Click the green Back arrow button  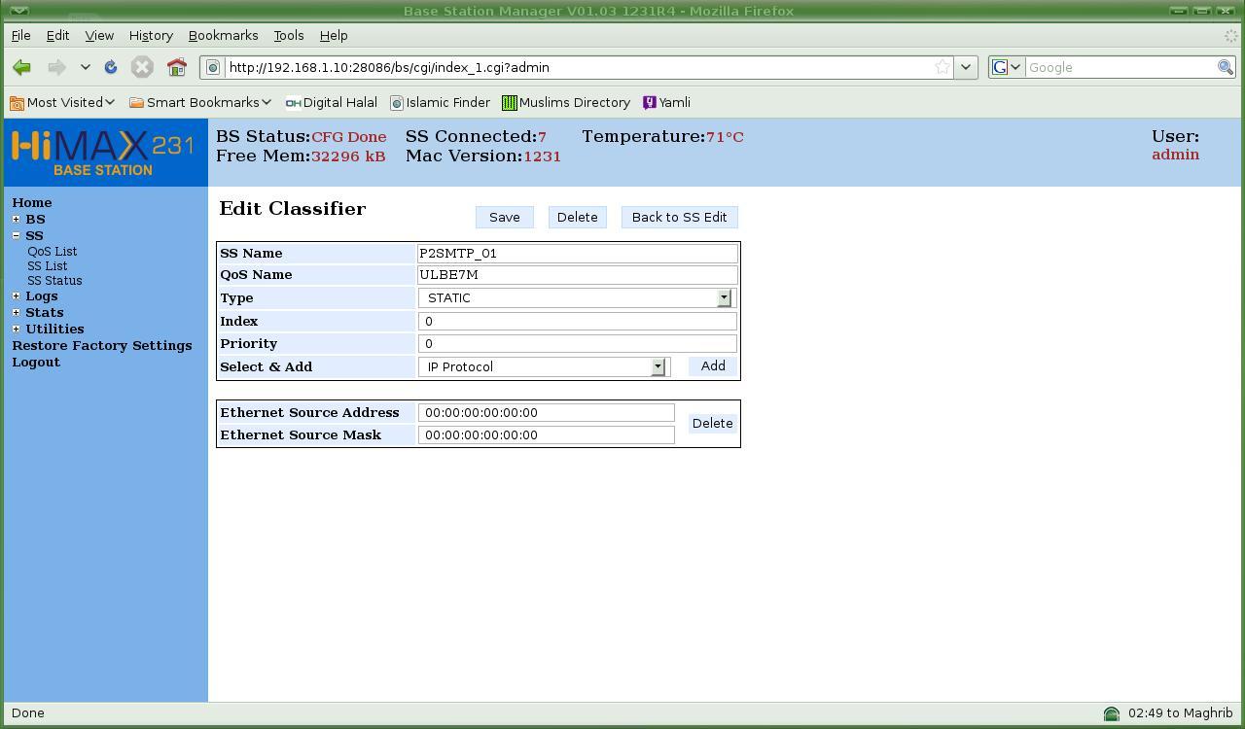21,67
